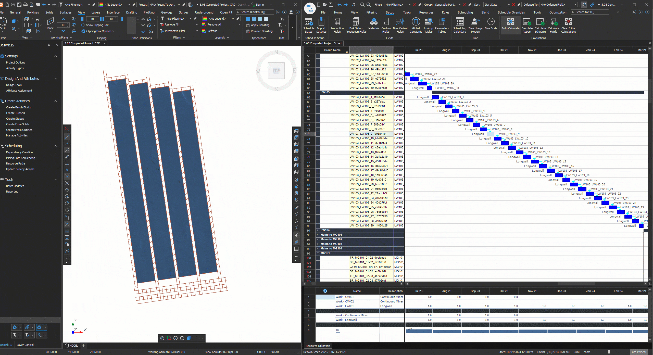Open Create From Solids
The image size is (653, 355).
[18, 124]
